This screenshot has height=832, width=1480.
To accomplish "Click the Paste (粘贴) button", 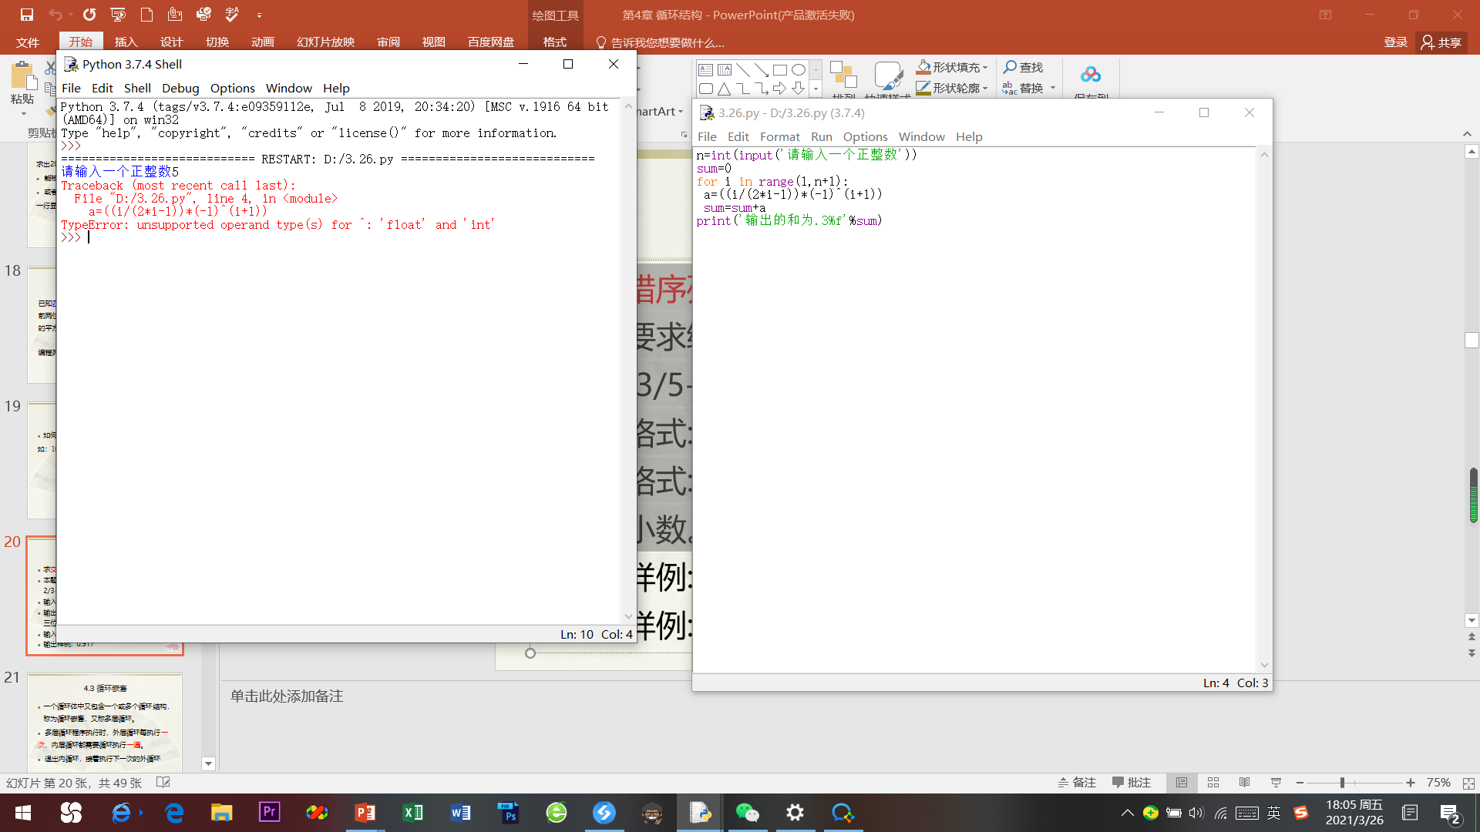I will 22,83.
